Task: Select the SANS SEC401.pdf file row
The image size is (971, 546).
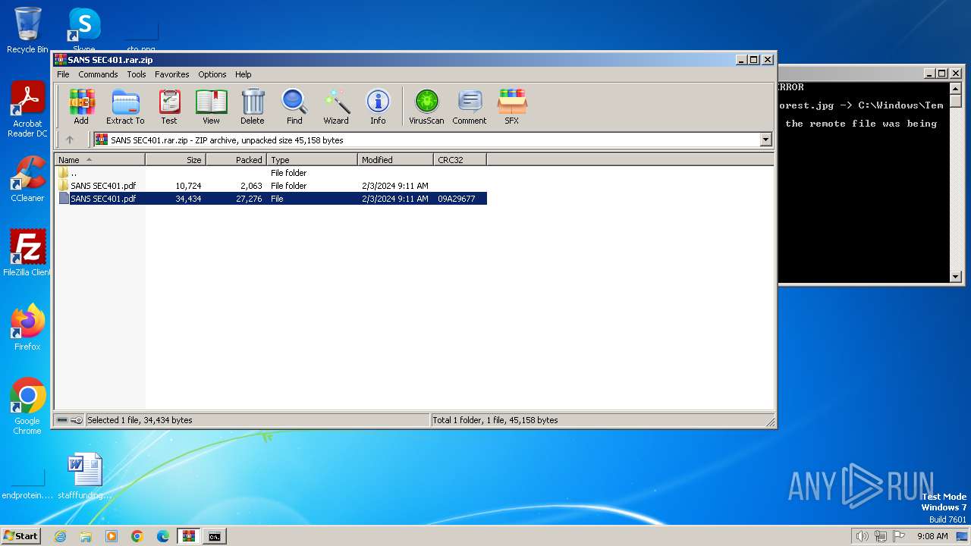Action: pyautogui.click(x=271, y=199)
